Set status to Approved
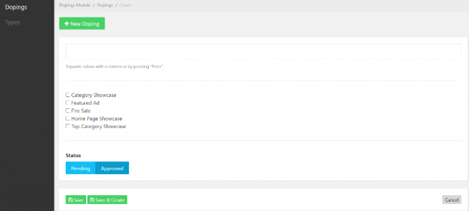469x211 pixels. pos(112,168)
